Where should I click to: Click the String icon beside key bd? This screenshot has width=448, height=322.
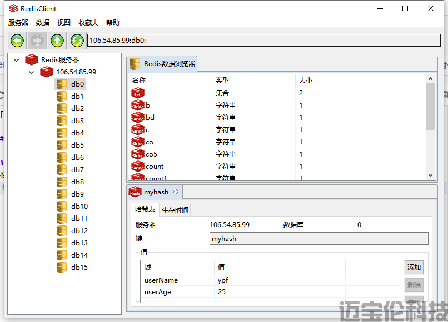(x=138, y=118)
